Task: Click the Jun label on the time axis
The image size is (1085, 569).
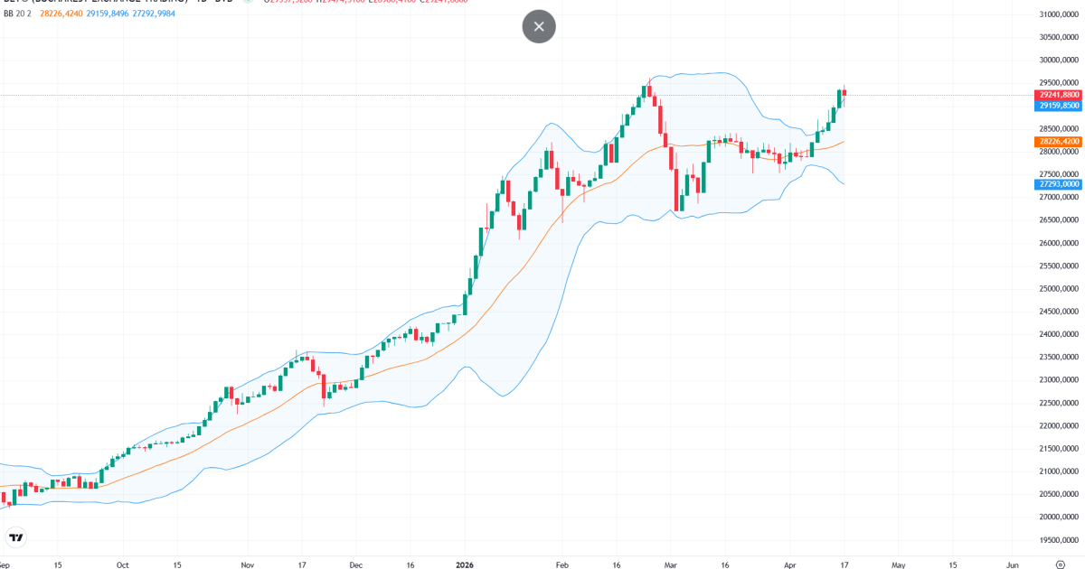Action: pos(1012,563)
